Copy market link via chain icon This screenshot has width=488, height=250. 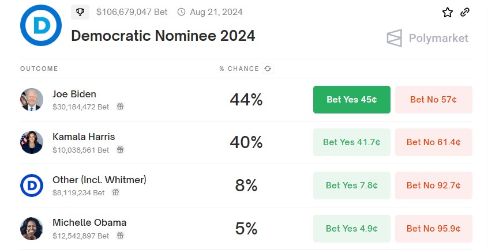click(x=465, y=12)
